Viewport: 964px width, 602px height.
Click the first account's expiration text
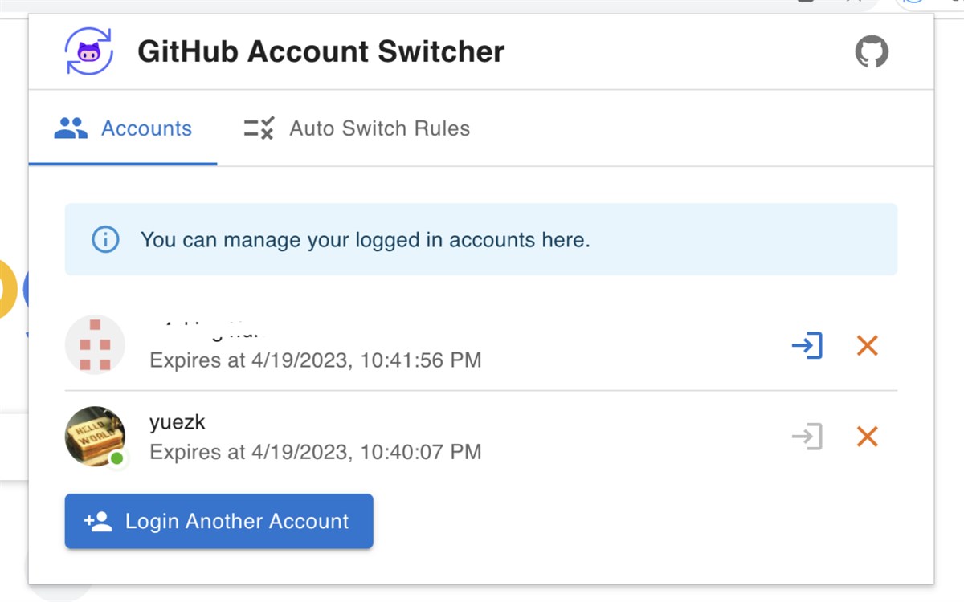click(x=315, y=360)
